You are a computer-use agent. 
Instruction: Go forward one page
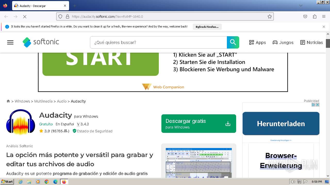pos(15,16)
